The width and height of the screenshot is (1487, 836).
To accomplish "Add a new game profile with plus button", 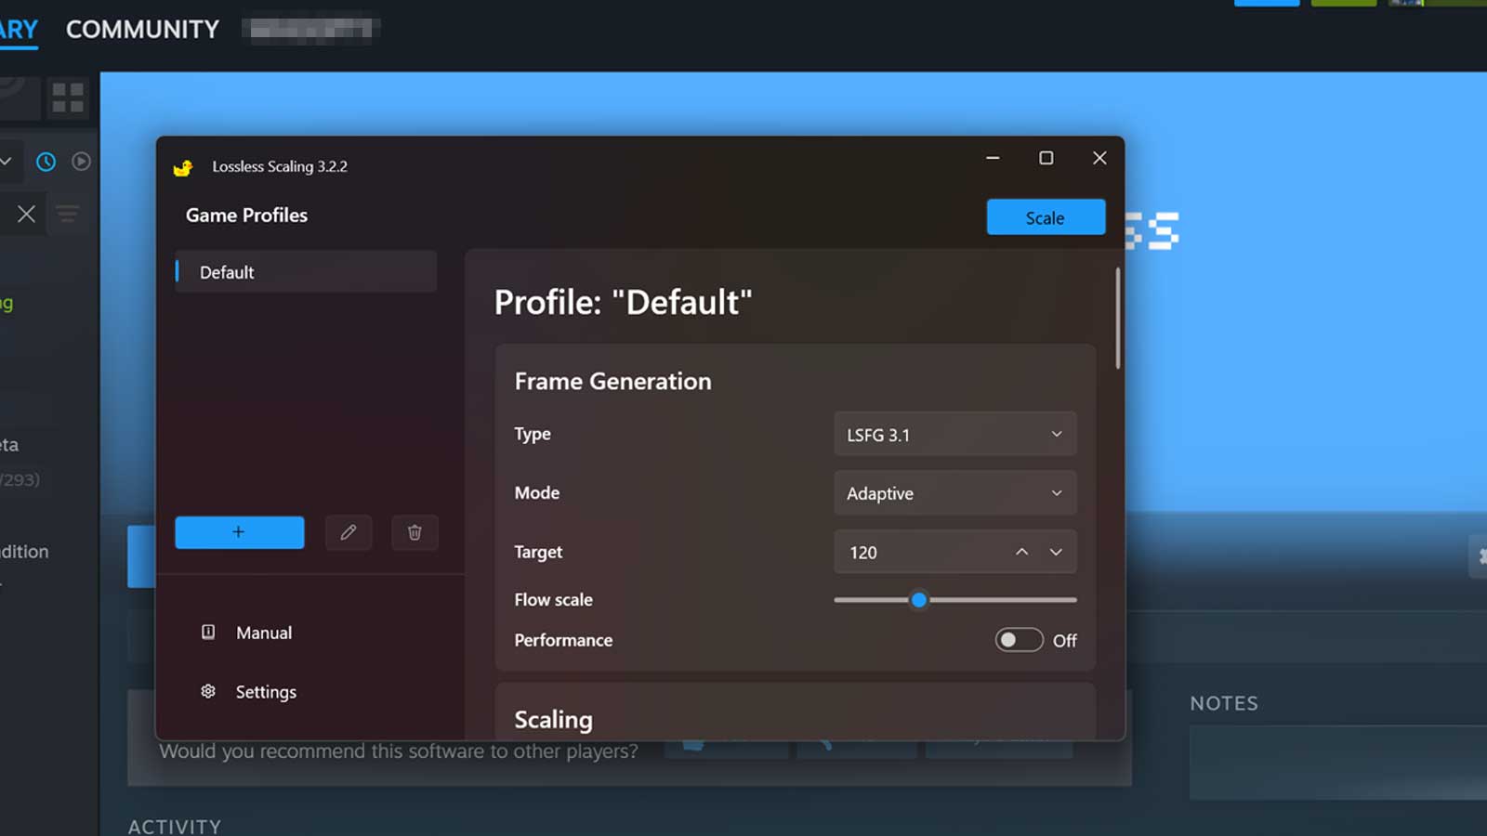I will point(240,532).
